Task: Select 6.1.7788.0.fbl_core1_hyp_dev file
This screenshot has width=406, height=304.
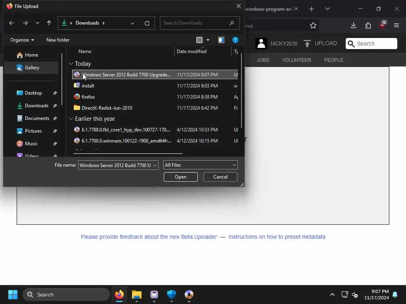Action: point(155,130)
